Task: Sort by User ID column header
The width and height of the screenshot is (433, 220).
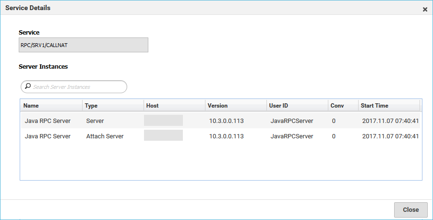Action: pos(297,106)
